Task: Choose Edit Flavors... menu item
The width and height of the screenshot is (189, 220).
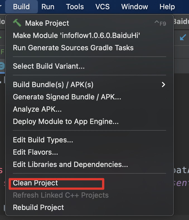Action: (35, 152)
